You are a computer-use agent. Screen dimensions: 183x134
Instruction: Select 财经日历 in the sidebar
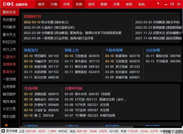[9, 42]
